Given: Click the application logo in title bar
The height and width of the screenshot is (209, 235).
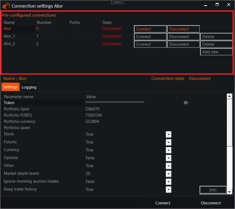Looking at the screenshot, I should click(x=6, y=6).
